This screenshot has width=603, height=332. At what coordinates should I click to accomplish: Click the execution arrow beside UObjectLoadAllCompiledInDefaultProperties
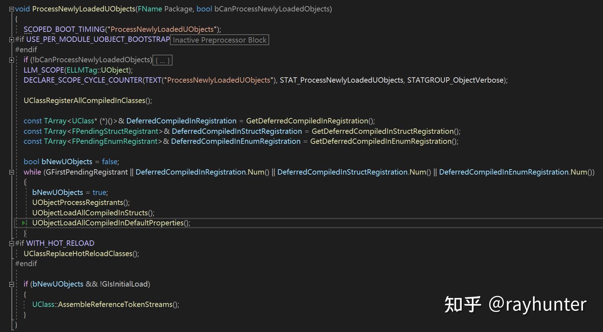pos(24,223)
